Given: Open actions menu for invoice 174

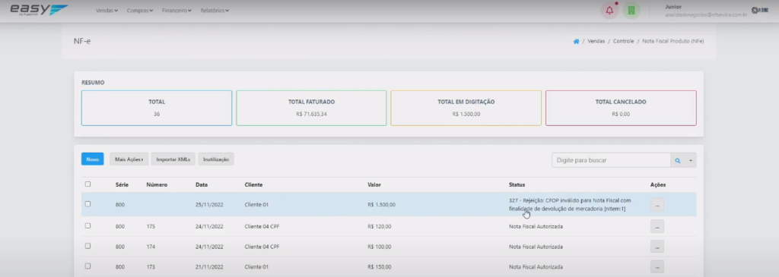Looking at the screenshot, I should click(657, 247).
